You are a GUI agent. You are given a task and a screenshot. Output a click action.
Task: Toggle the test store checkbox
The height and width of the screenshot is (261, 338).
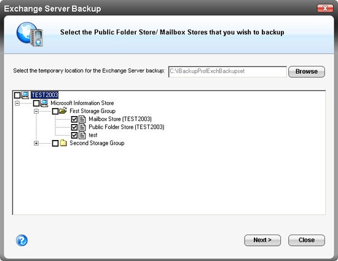(x=74, y=135)
